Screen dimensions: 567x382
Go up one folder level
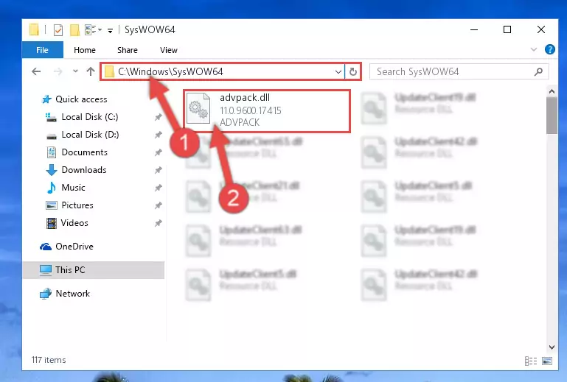coord(91,71)
